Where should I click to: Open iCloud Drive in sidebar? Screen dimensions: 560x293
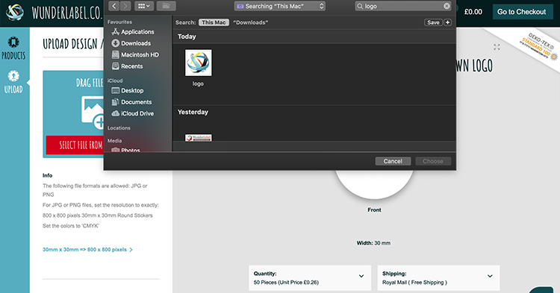(x=132, y=113)
